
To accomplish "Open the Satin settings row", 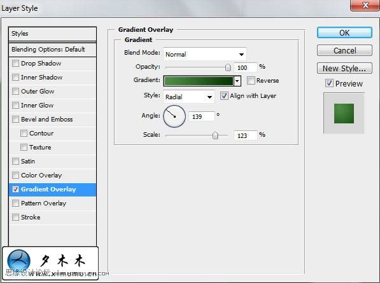I will (52, 162).
